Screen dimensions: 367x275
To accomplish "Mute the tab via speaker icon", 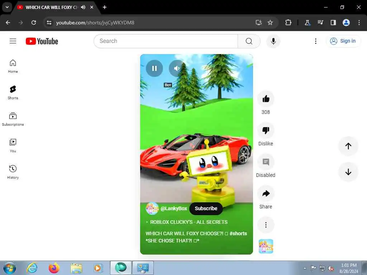I will 83,7.
